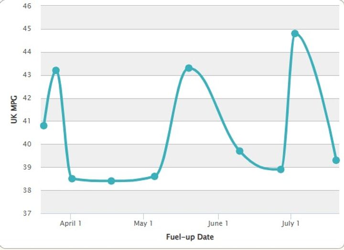Click the 37 value on the y-axis
The height and width of the screenshot is (250, 344).
27,213
